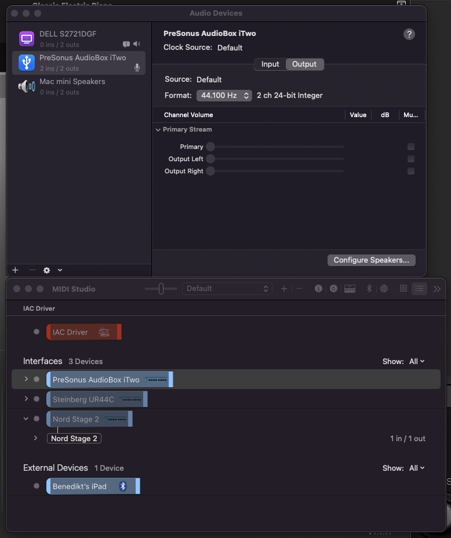Image resolution: width=451 pixels, height=538 pixels.
Task: Select Benedikt's iPad external device
Action: coord(93,486)
